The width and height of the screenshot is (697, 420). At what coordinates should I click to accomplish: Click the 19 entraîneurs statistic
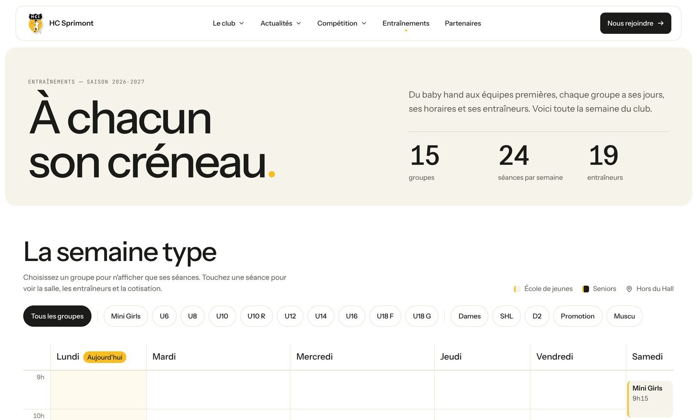click(x=605, y=162)
